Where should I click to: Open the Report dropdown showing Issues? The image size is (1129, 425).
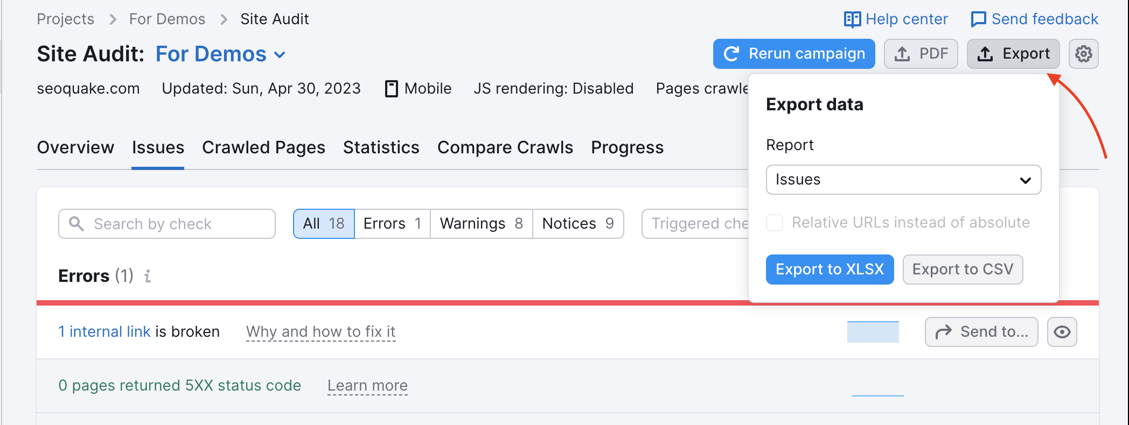(903, 180)
